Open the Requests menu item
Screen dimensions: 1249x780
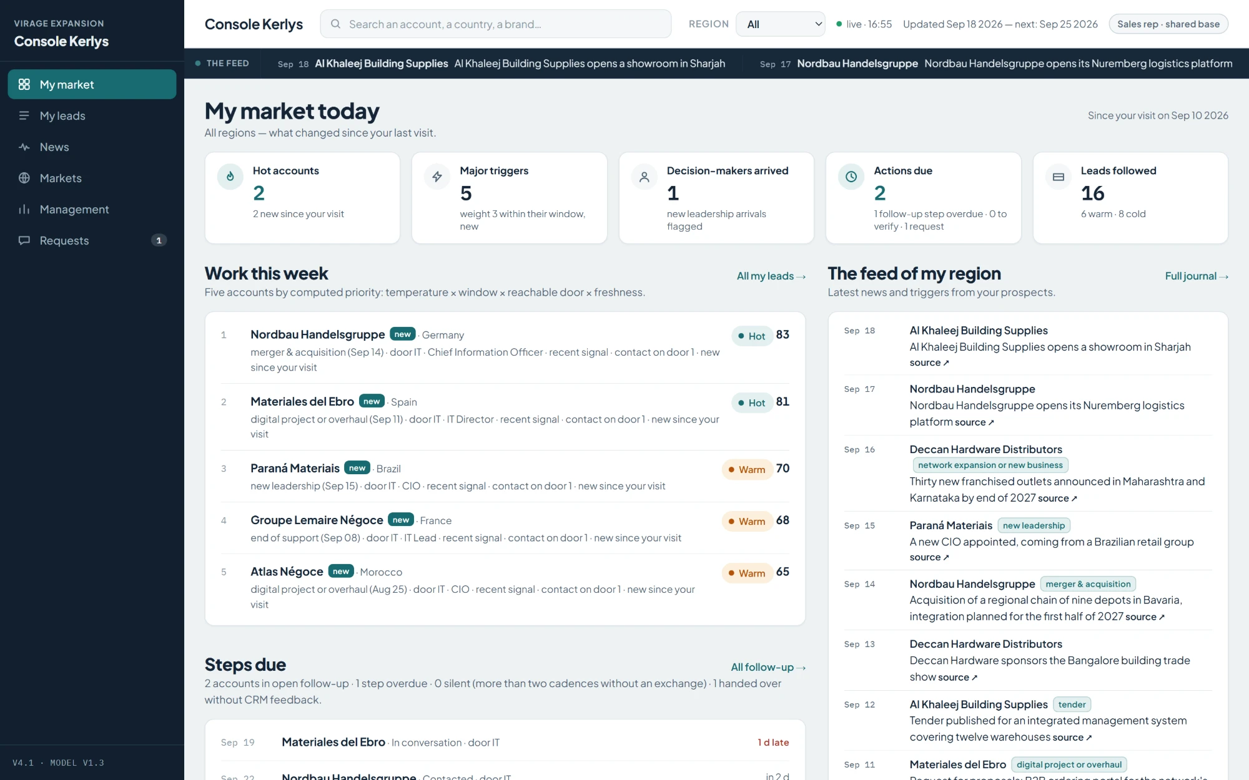(92, 240)
